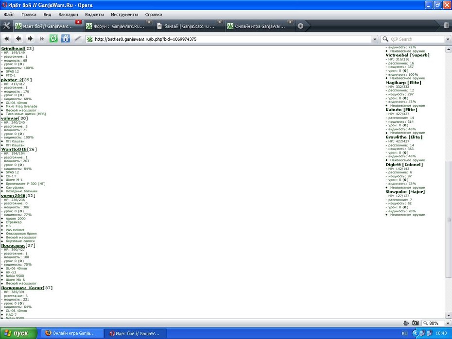452x339 pixels.
Task: Click the enemy name Growlithe [Elite]
Action: point(404,137)
